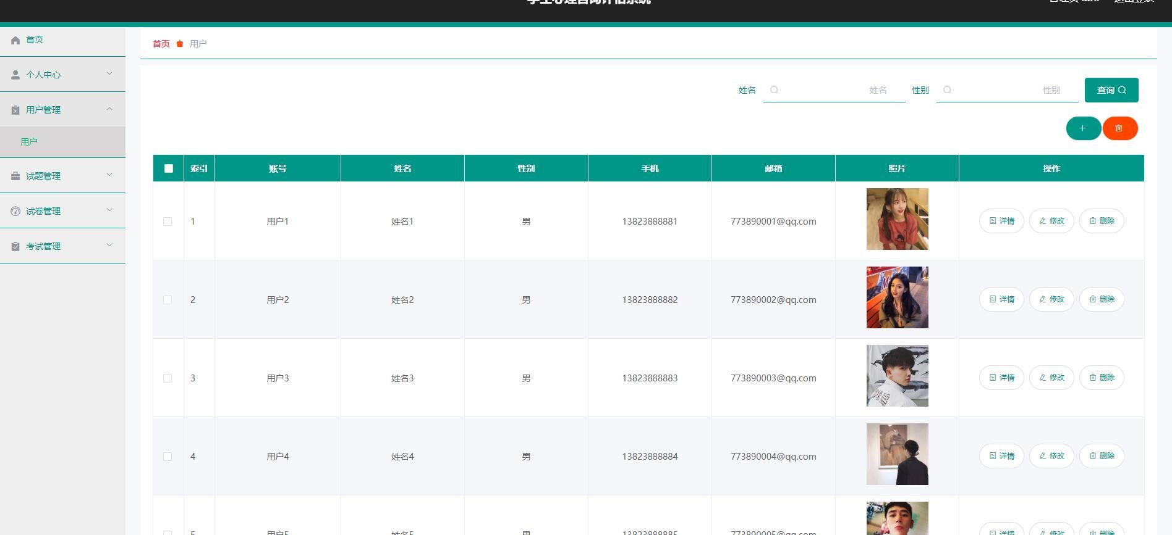This screenshot has width=1172, height=535.
Task: Click the 个人中心 person icon
Action: [x=15, y=75]
